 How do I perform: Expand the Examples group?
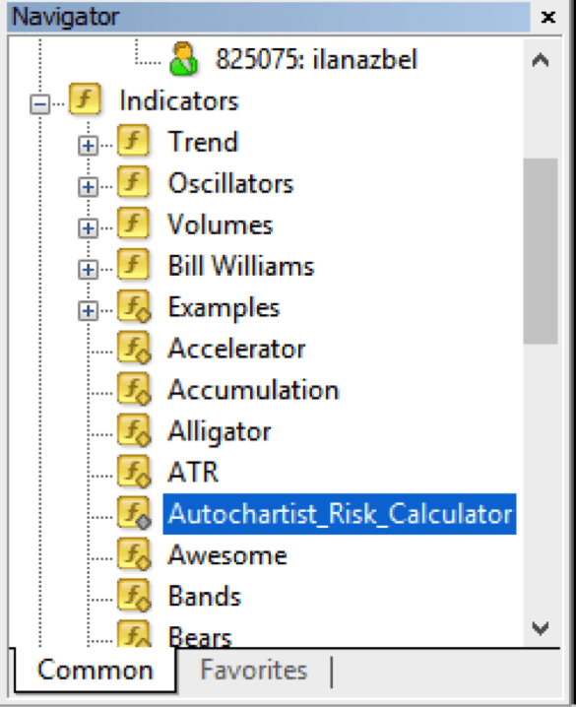[88, 311]
